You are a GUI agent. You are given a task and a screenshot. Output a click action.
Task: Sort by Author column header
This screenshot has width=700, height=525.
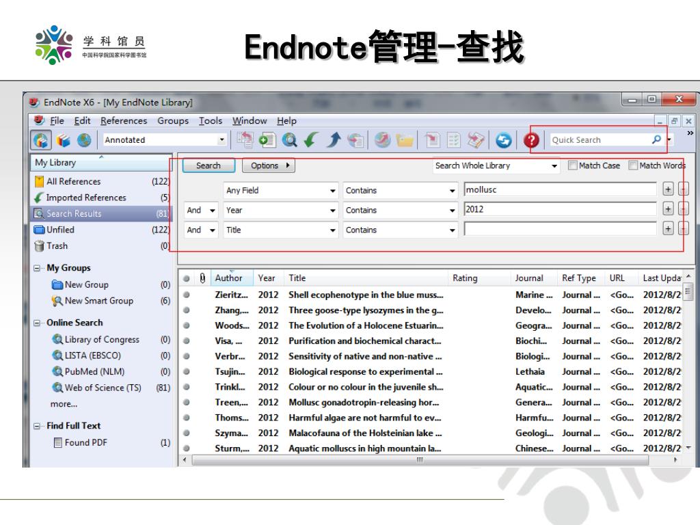(232, 278)
